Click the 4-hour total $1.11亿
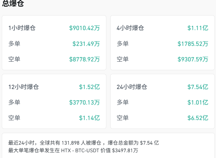Viewport: 216px width, 158px height. click(198, 28)
